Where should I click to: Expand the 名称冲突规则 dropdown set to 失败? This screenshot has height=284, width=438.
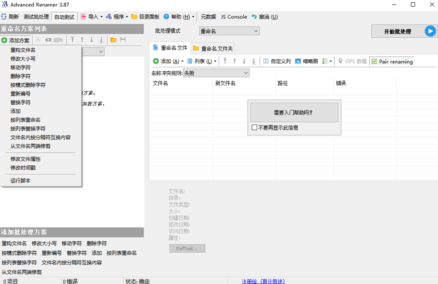[x=216, y=73]
